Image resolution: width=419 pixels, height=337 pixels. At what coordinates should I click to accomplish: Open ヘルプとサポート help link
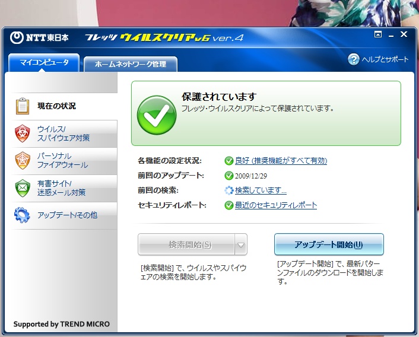(x=385, y=59)
